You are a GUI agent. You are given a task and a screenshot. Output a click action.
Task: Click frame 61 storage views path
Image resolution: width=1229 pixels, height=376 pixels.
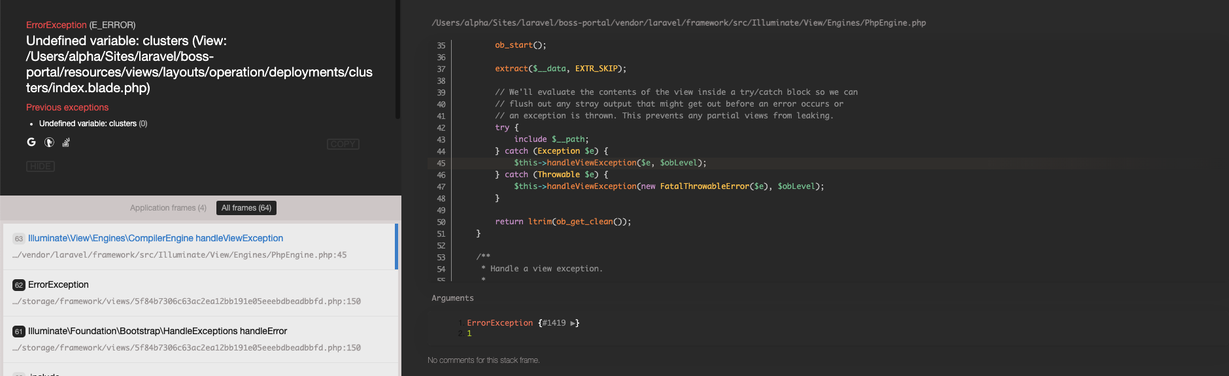186,348
